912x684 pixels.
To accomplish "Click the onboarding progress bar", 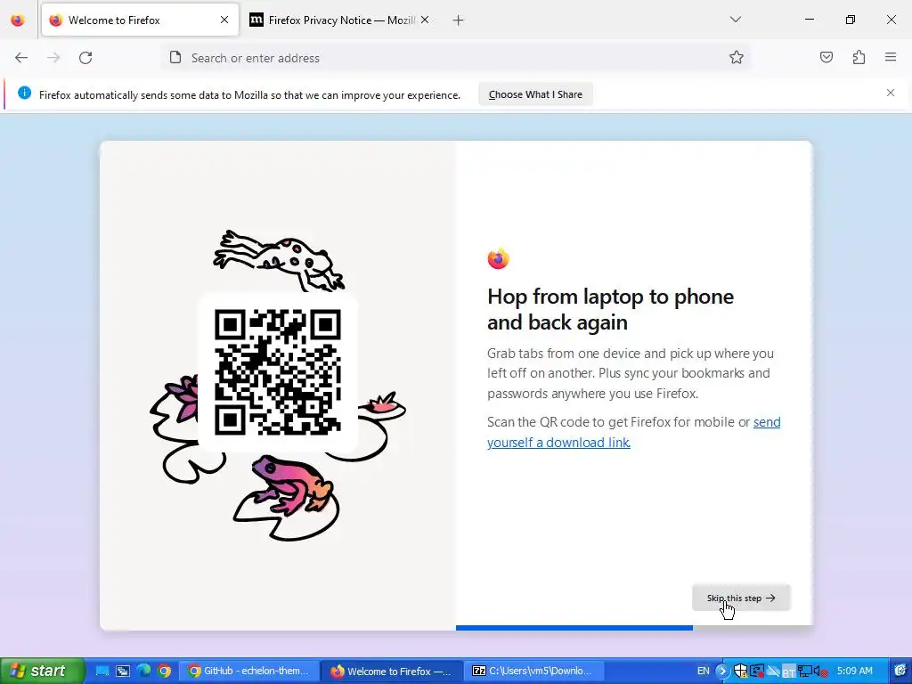I will [634, 628].
